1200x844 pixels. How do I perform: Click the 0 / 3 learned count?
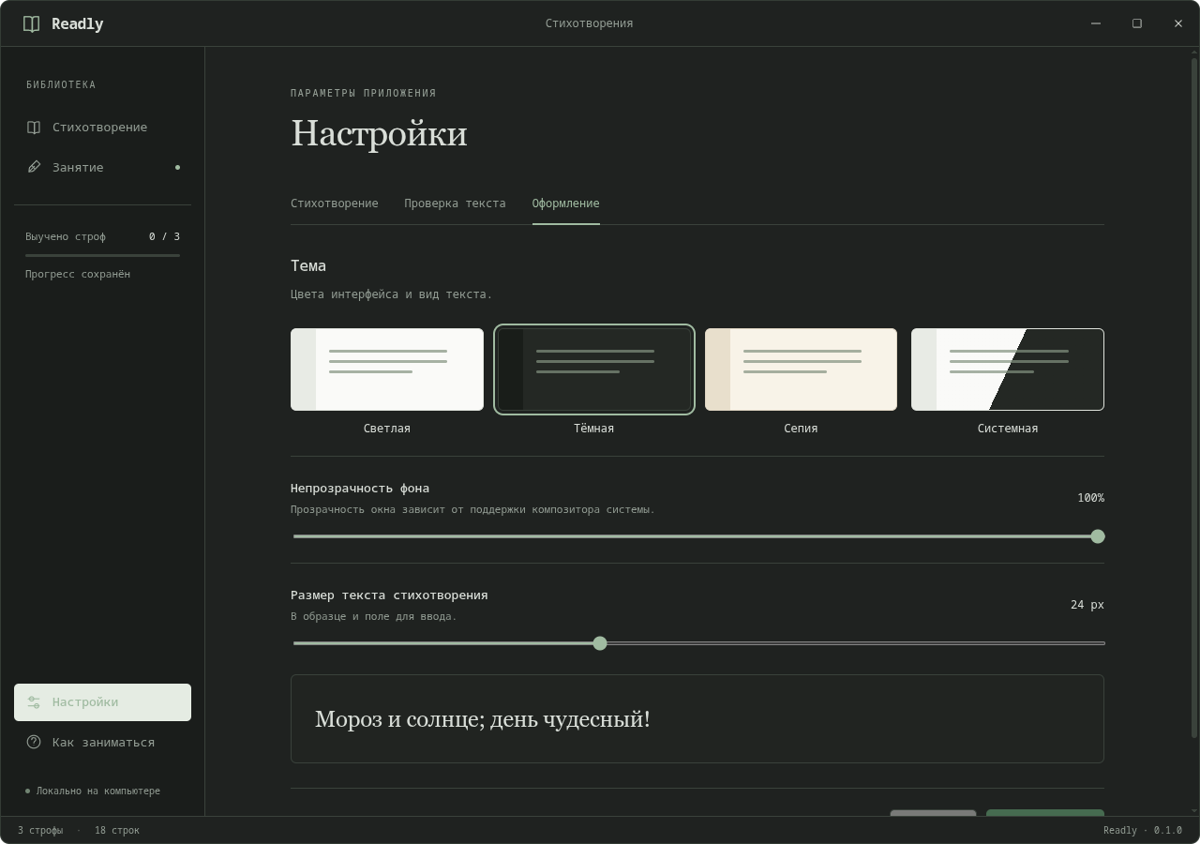(x=164, y=236)
